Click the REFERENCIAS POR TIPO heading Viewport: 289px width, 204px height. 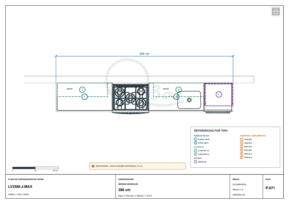pos(211,131)
